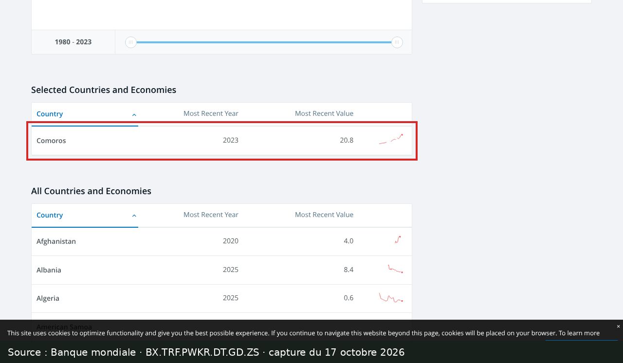Open the Algeria country link
The height and width of the screenshot is (363, 623).
tap(48, 298)
